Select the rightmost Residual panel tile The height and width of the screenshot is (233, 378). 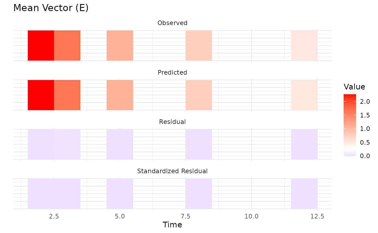tap(304, 144)
